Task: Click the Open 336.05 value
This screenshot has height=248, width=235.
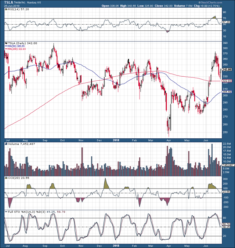Action: (x=110, y=6)
